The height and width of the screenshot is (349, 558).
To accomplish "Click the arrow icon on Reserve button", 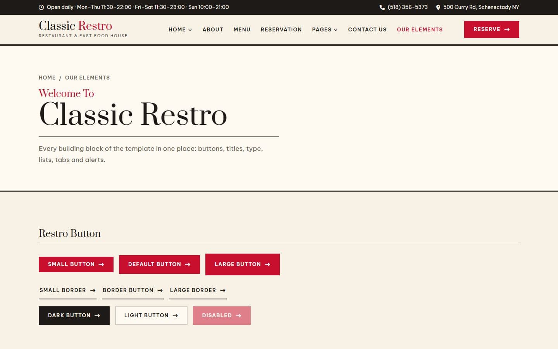I will pyautogui.click(x=507, y=29).
